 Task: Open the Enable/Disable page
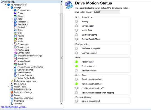(x=24, y=72)
